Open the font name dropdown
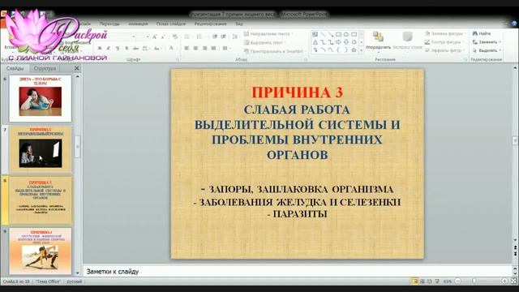Image resolution: width=519 pixels, height=292 pixels. (x=134, y=36)
